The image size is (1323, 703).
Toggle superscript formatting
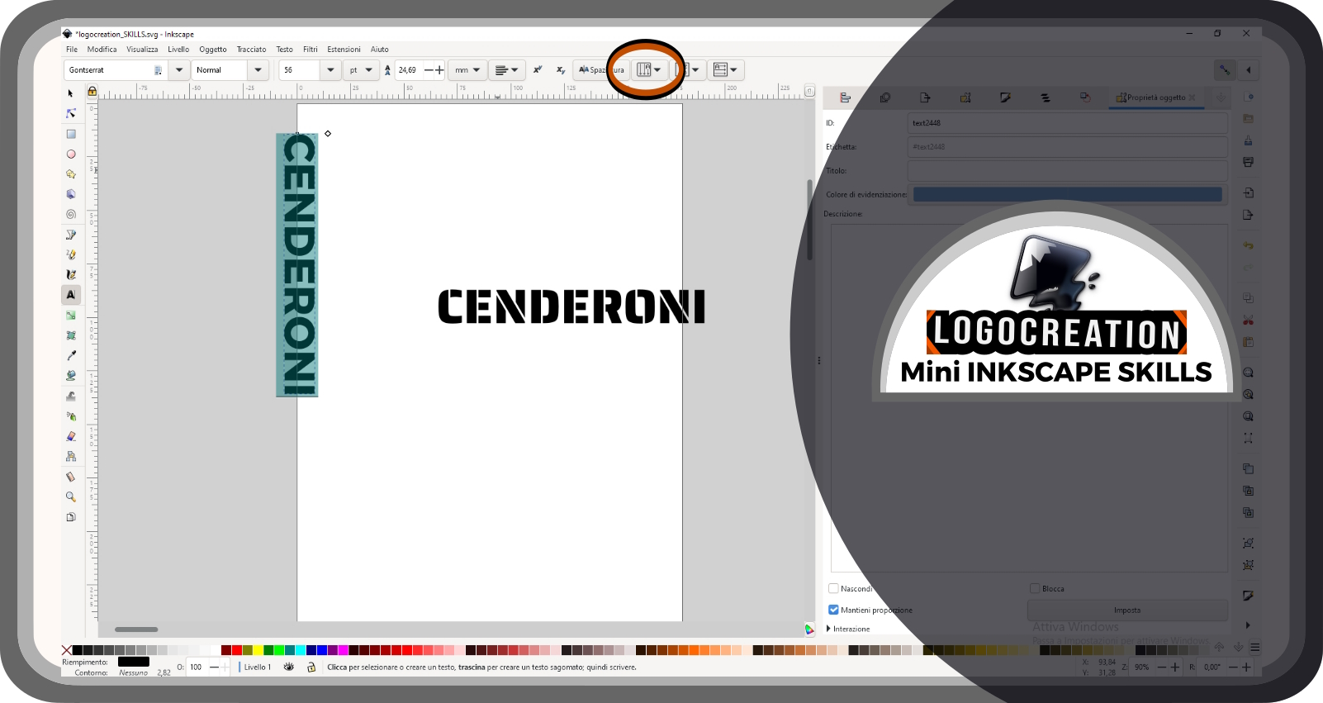coord(538,70)
